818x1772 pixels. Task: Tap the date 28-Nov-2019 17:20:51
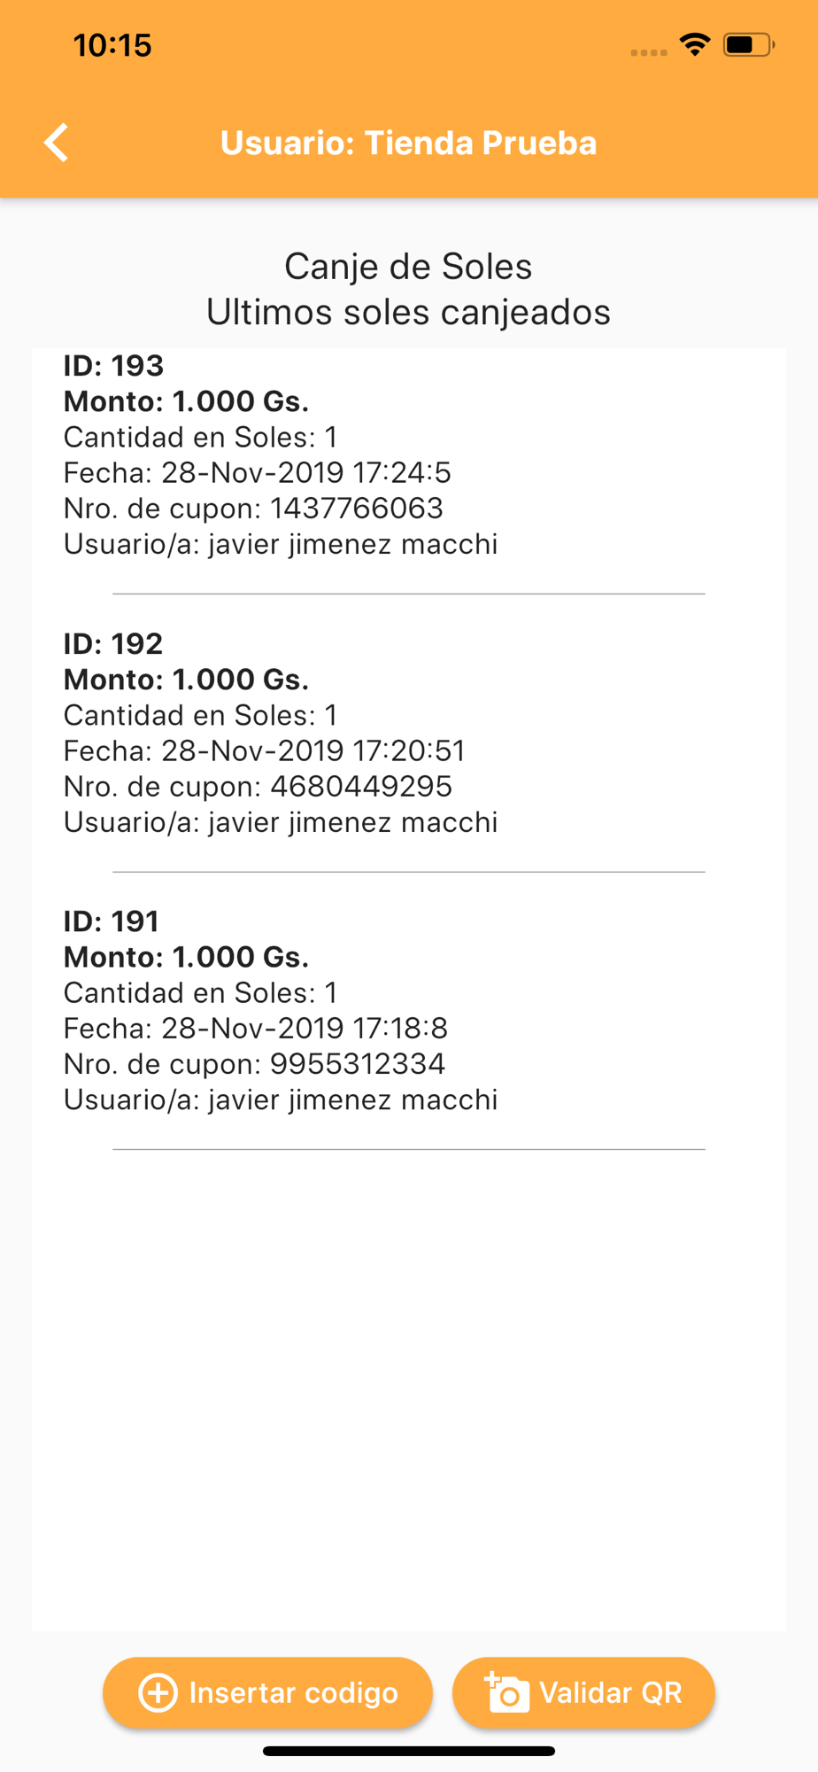tap(313, 750)
